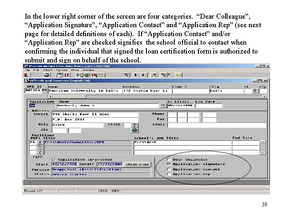
Task: Click the toolbar icon between pencil and yellow icon
Action: [x=164, y=75]
